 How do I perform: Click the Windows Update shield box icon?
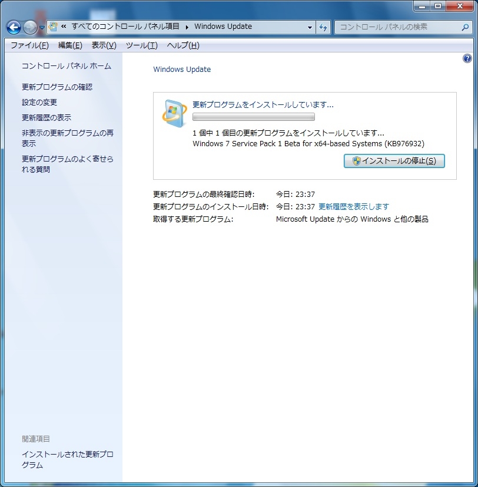[x=175, y=113]
